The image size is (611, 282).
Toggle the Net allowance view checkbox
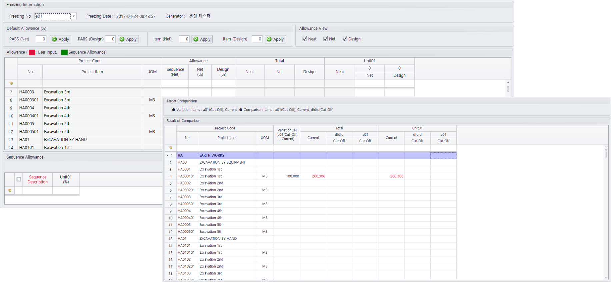pos(326,39)
